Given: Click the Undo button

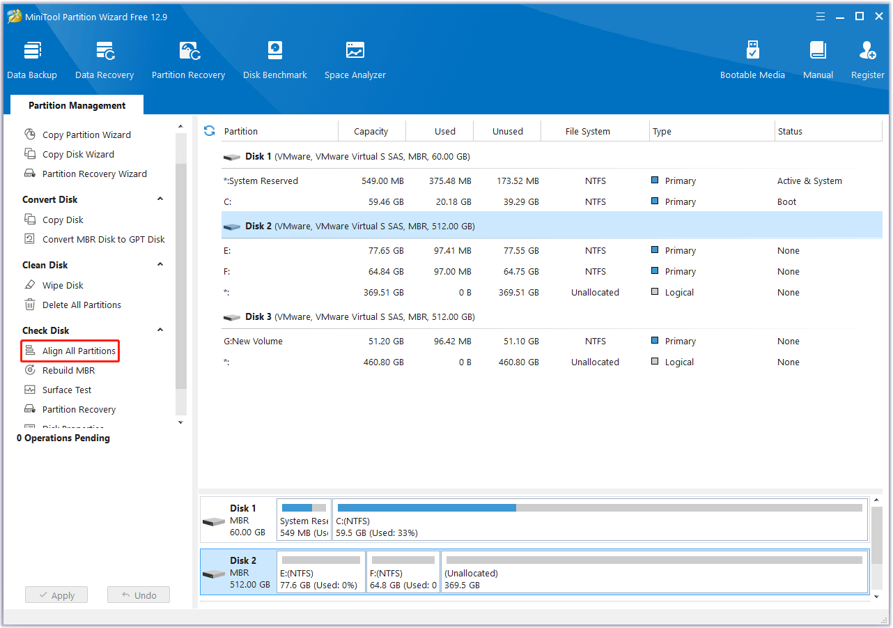Looking at the screenshot, I should [x=139, y=595].
